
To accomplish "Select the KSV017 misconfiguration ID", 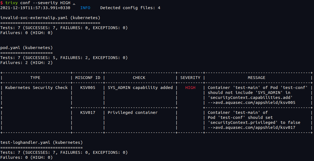I will click(88, 113).
